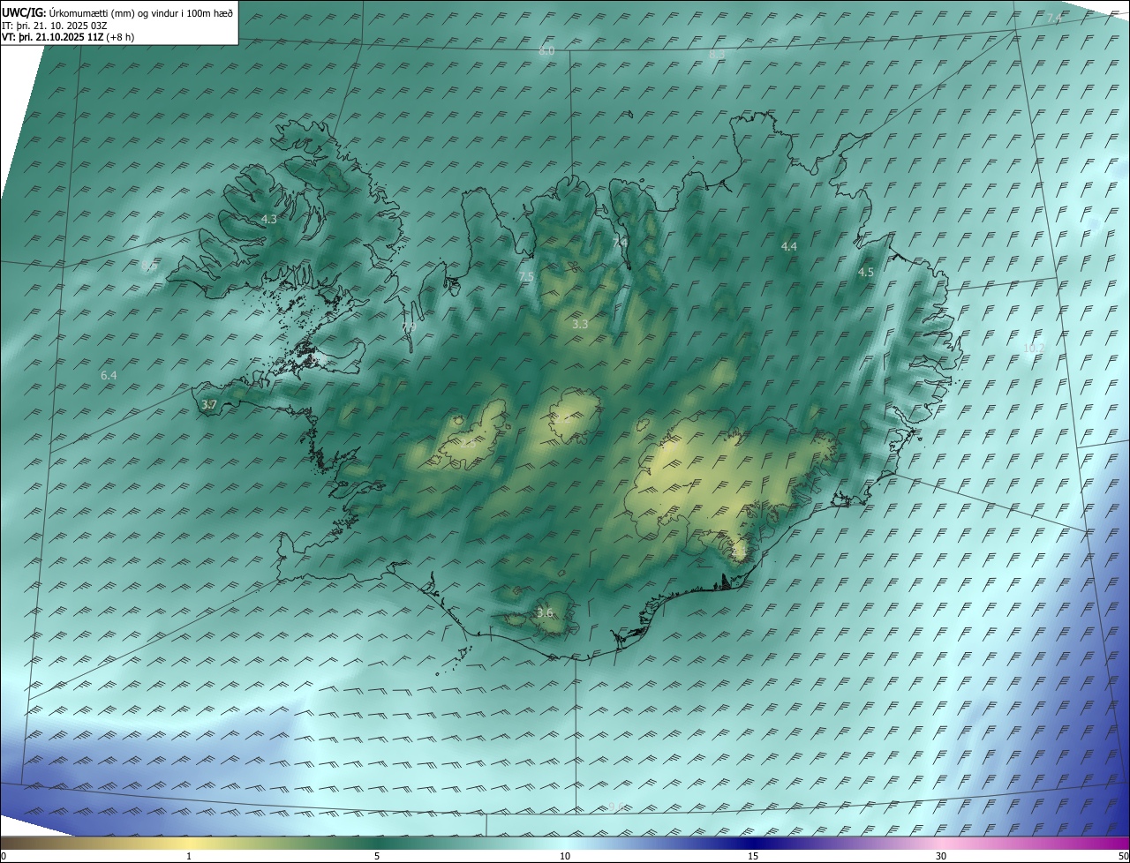Image resolution: width=1130 pixels, height=863 pixels.
Task: Select the 'VT: þri. 21.10.2025 11Z (+8 h)' line
Action: 67,38
